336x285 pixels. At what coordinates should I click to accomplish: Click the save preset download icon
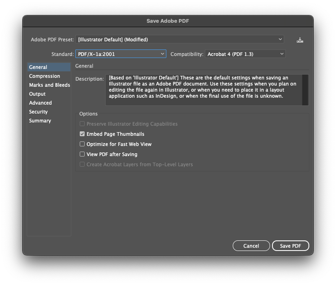(x=300, y=40)
